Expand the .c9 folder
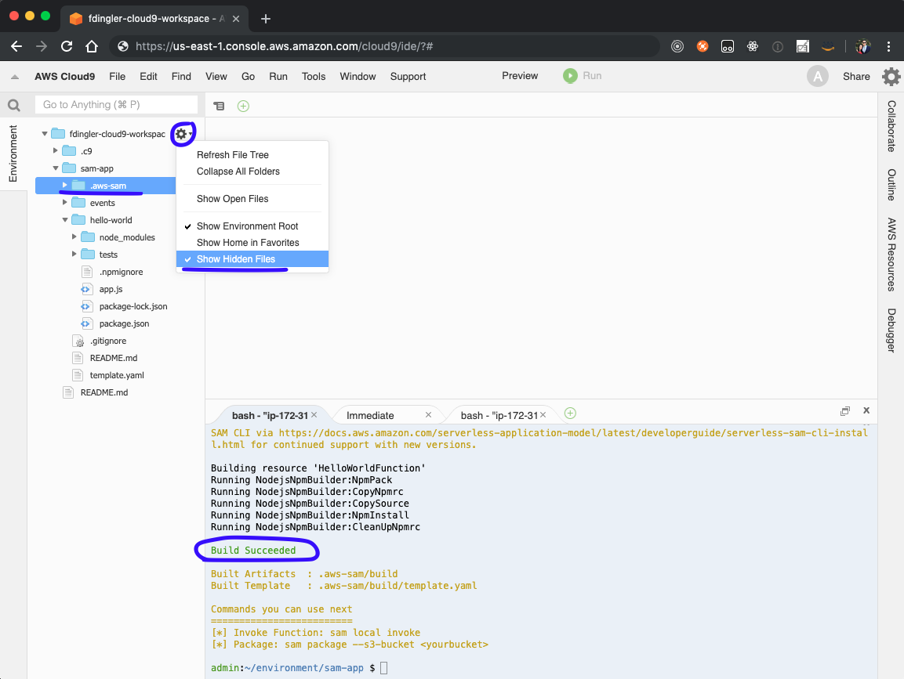 (56, 151)
